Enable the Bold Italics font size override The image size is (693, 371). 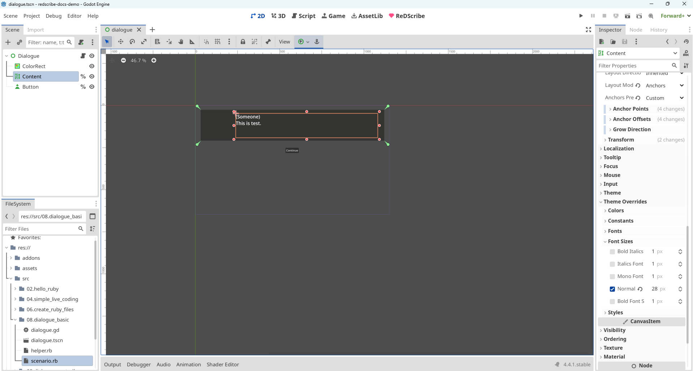tap(612, 252)
